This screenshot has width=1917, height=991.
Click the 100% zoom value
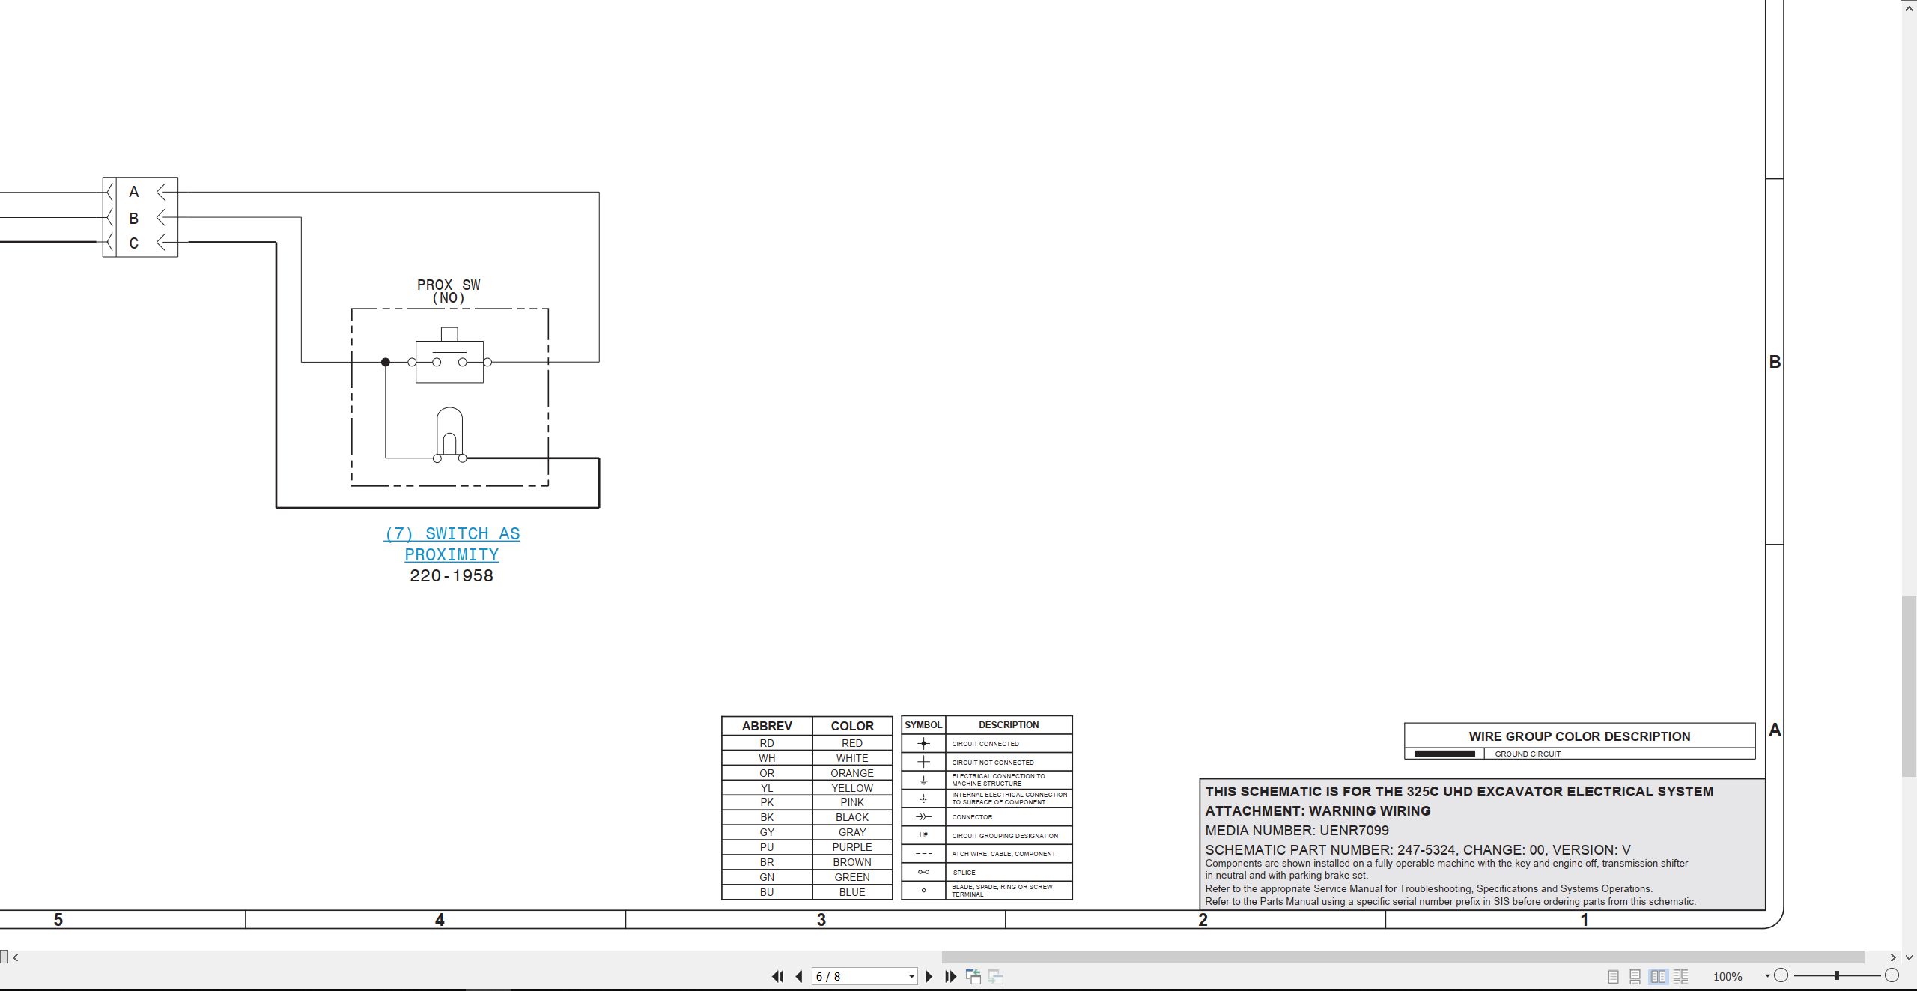1728,976
